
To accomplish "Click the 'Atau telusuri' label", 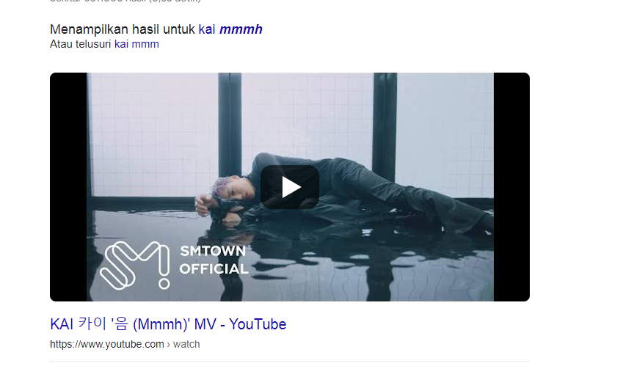I will [80, 44].
